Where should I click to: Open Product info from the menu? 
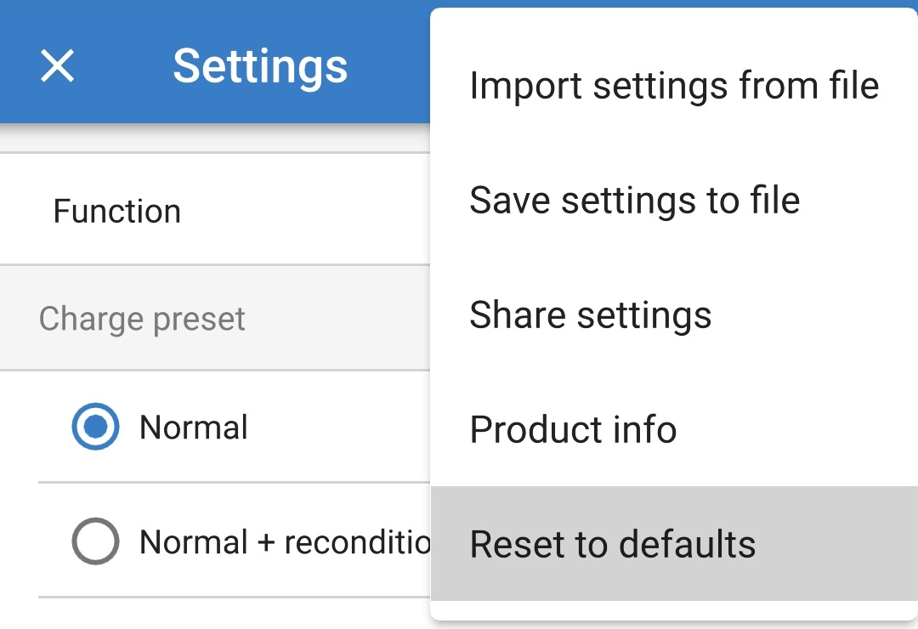[573, 430]
